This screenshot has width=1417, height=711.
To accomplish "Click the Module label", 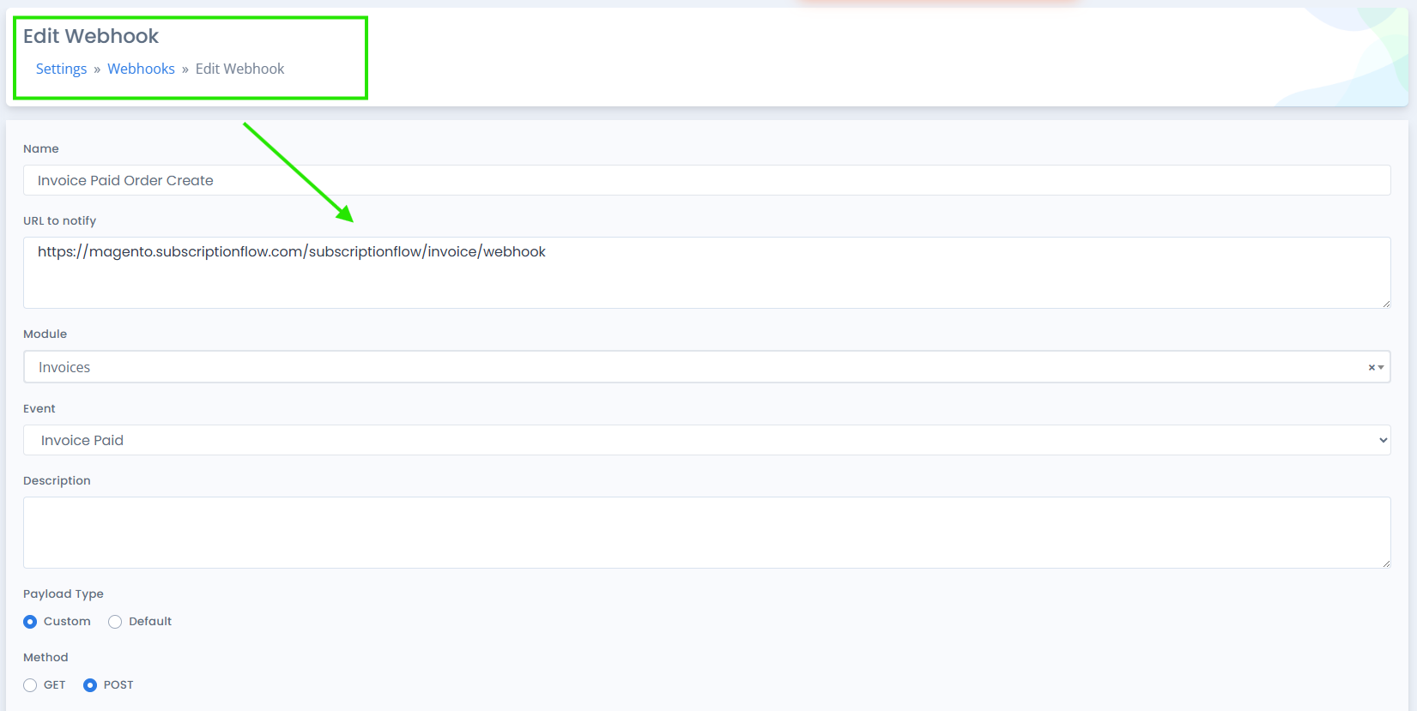I will tap(45, 334).
